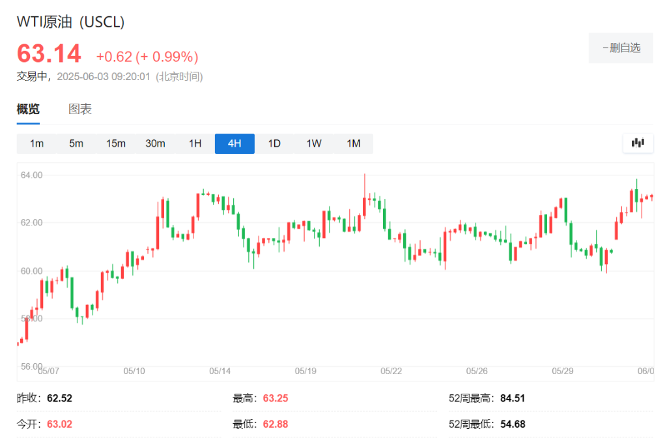Pick the 15m interval option
Viewport: 667px width, 440px height.
tap(116, 143)
